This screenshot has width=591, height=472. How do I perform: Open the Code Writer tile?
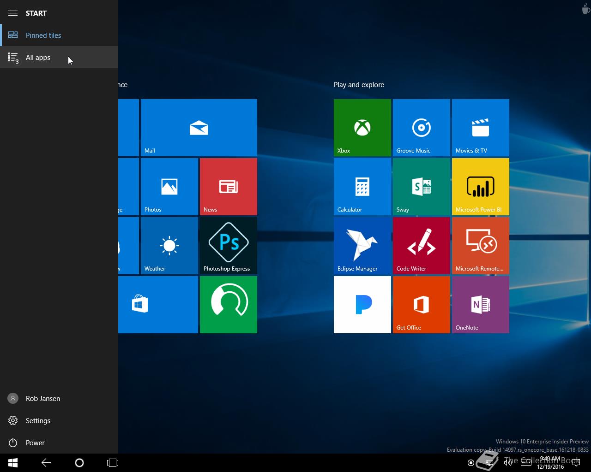click(x=422, y=246)
